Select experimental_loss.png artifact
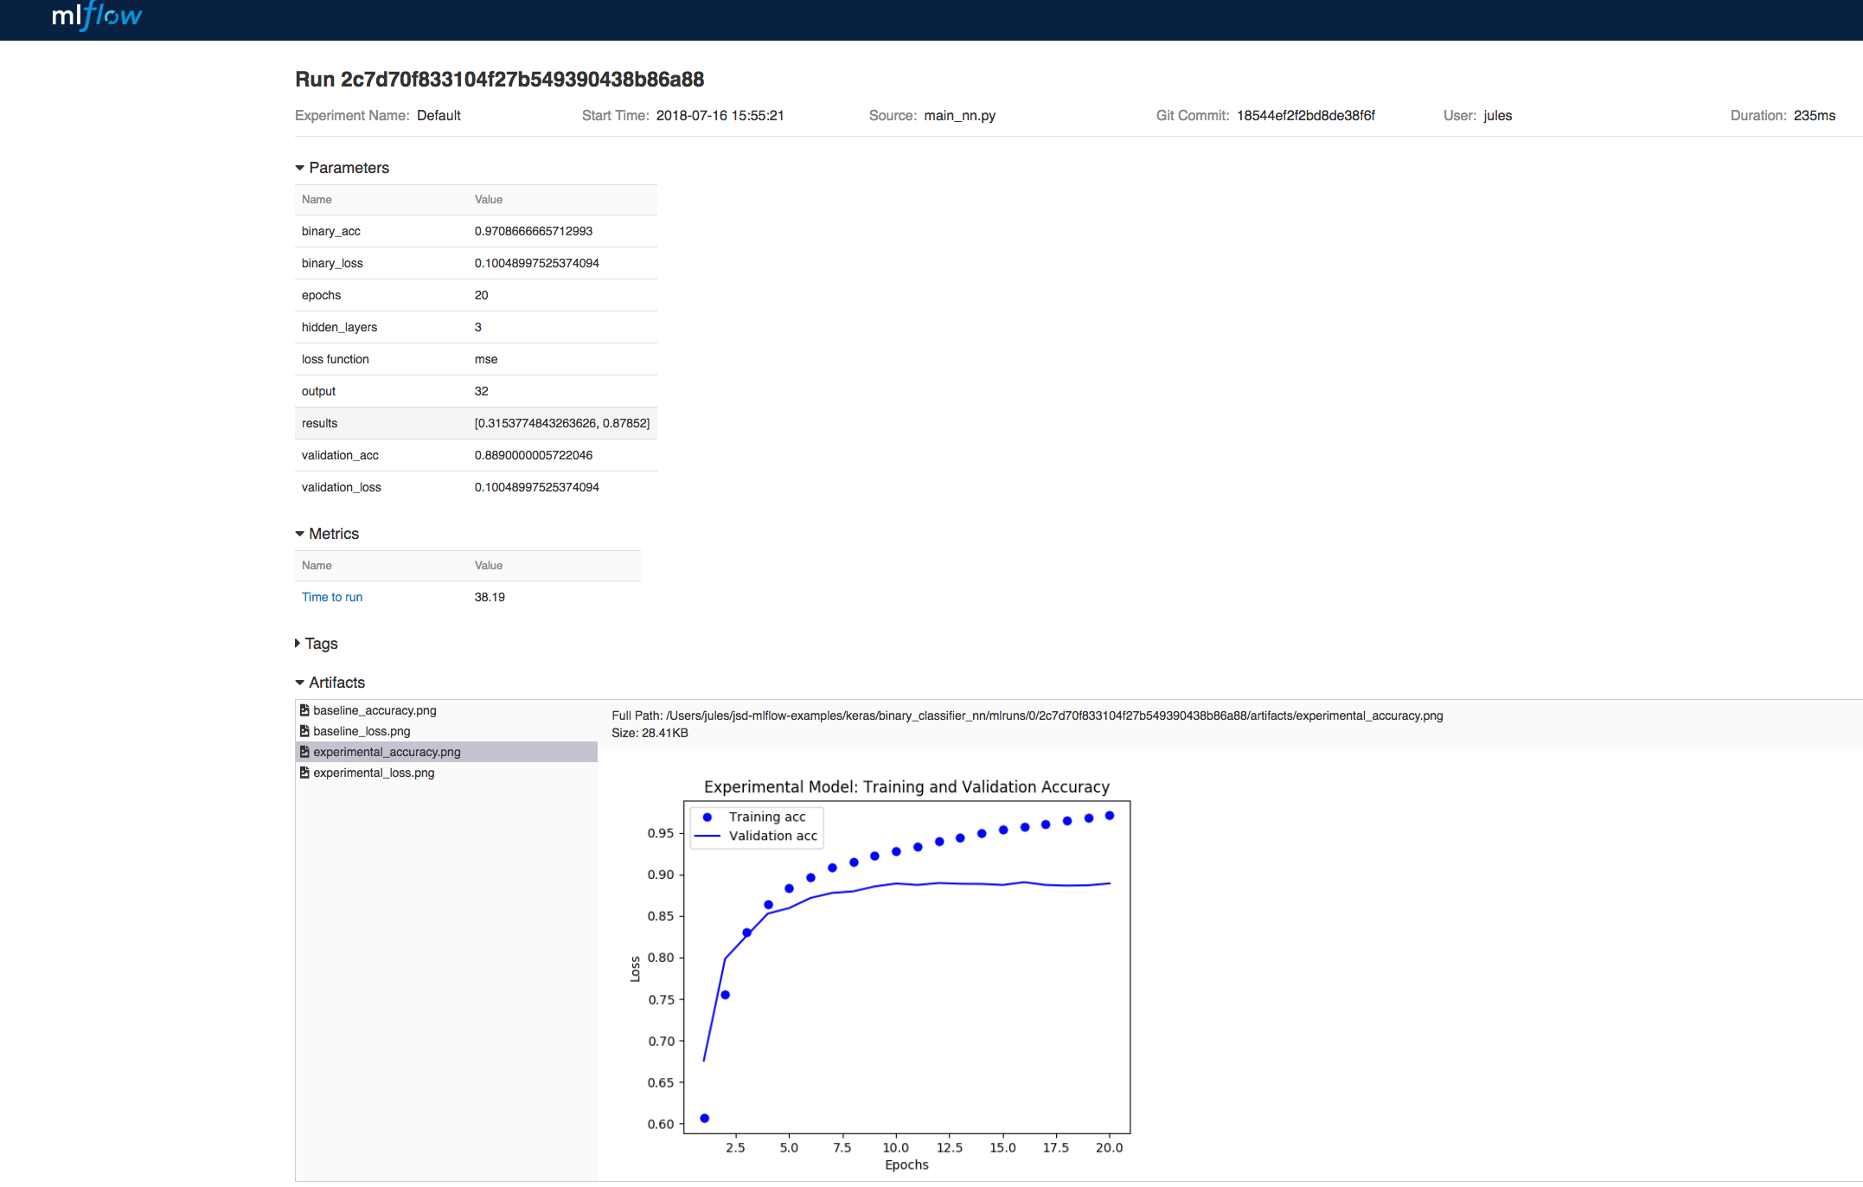Viewport: 1863px width, 1187px height. (374, 773)
